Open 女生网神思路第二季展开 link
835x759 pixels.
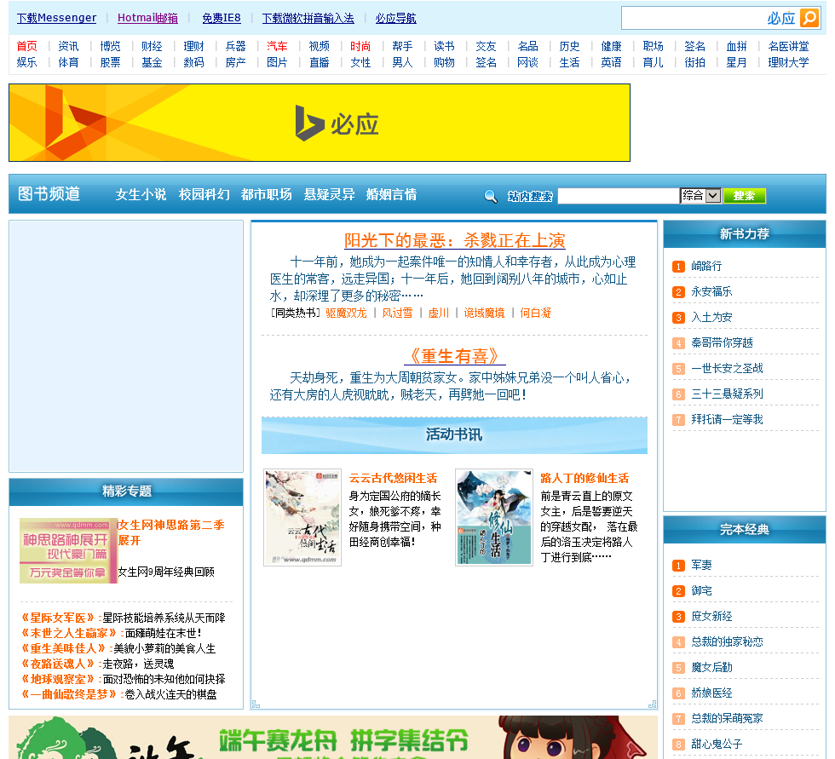171,532
